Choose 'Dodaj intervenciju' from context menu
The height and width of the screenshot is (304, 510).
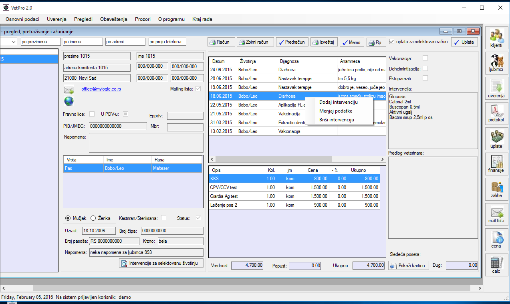point(338,102)
